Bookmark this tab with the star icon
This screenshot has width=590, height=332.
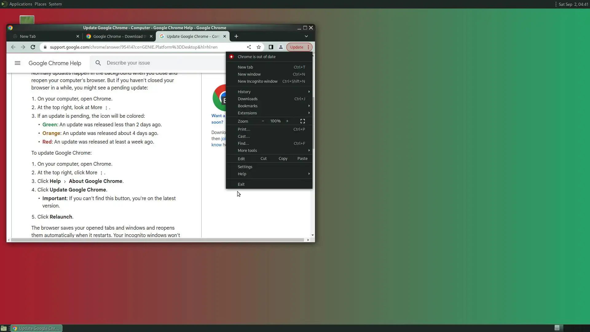(x=259, y=47)
